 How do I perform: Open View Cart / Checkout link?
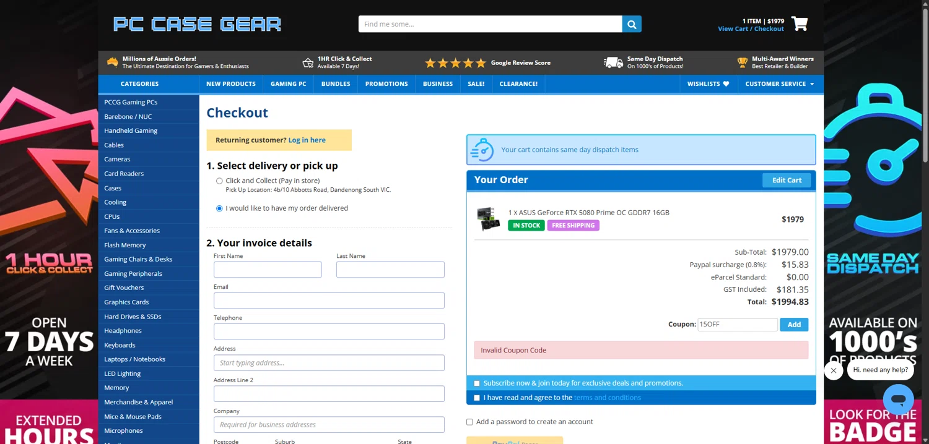pos(751,29)
